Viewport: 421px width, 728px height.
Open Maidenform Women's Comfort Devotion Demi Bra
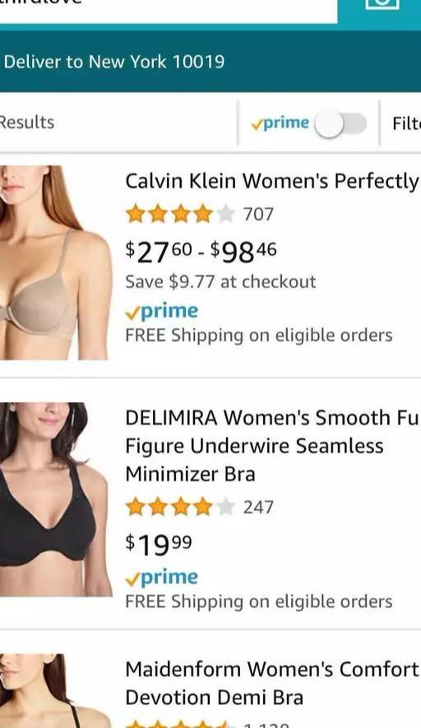tap(272, 683)
